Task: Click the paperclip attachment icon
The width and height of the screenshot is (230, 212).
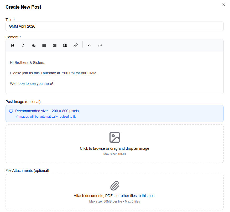Action: (x=114, y=186)
